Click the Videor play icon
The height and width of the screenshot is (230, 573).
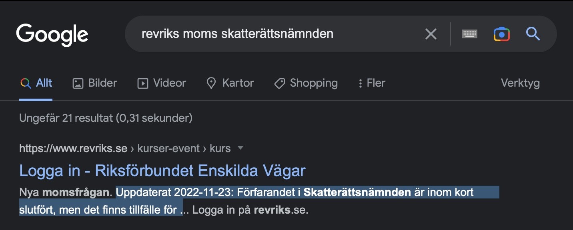(142, 83)
